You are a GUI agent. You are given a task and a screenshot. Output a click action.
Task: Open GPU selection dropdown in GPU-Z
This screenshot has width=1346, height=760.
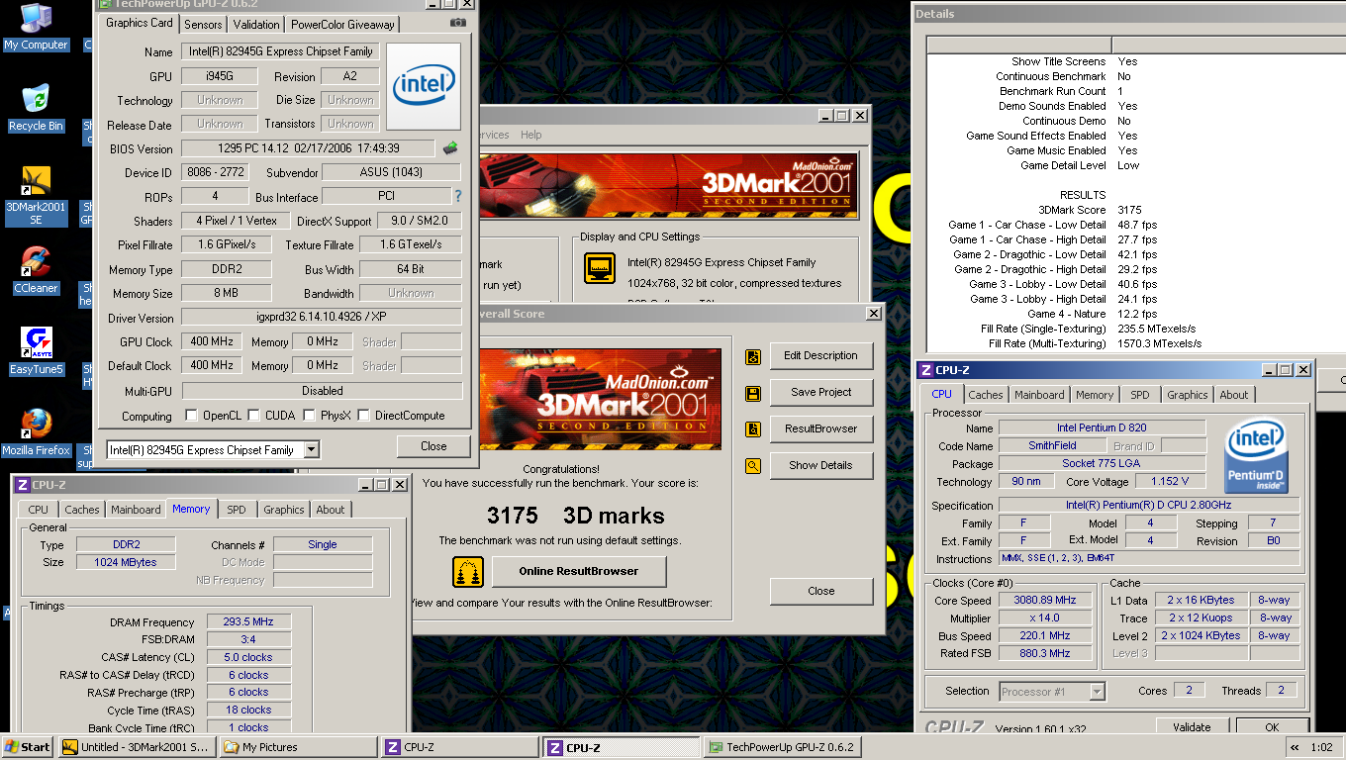click(x=312, y=450)
